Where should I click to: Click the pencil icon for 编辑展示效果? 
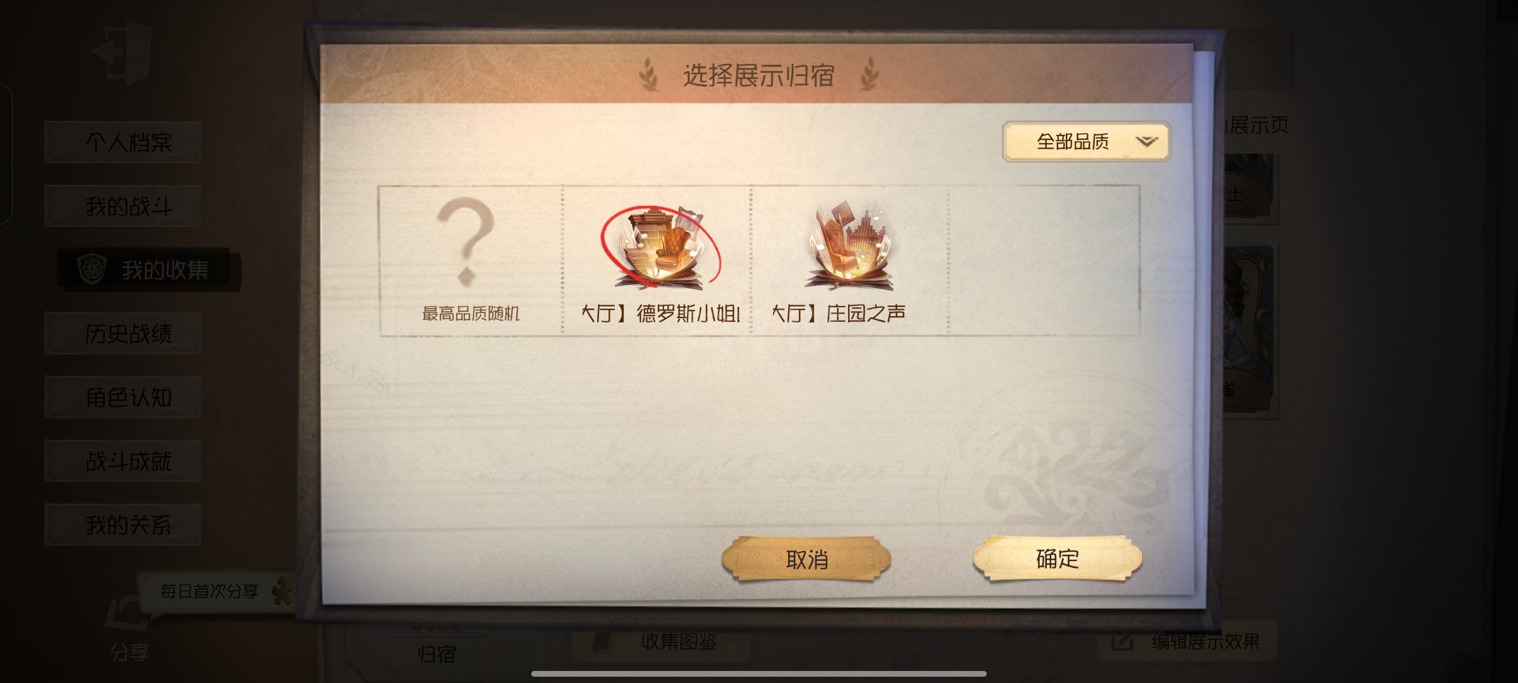point(1122,641)
